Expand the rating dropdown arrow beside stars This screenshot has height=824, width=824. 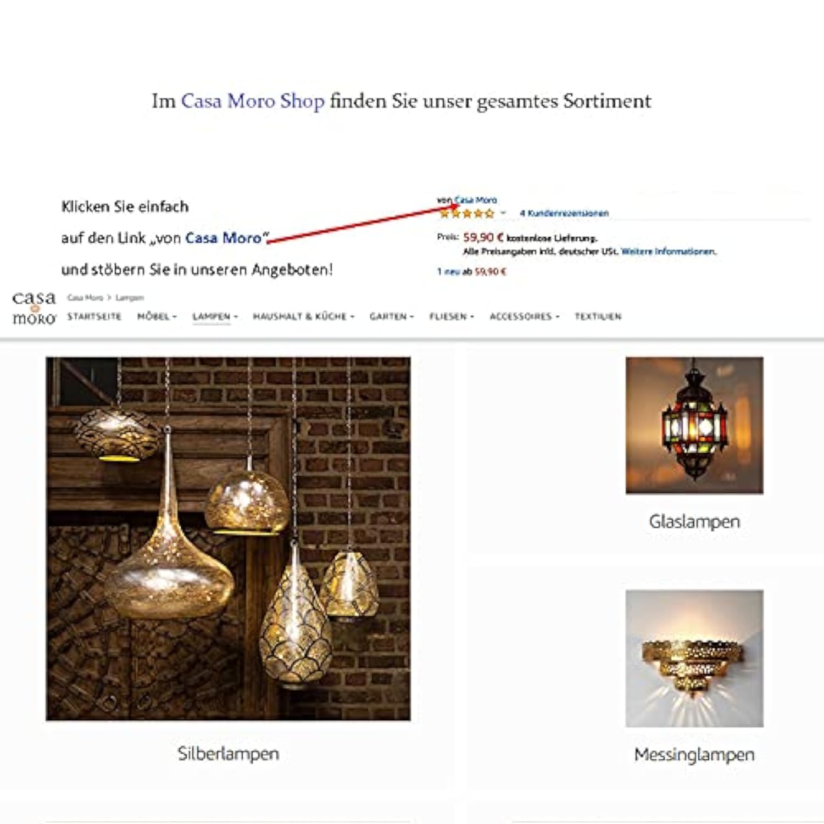point(503,213)
